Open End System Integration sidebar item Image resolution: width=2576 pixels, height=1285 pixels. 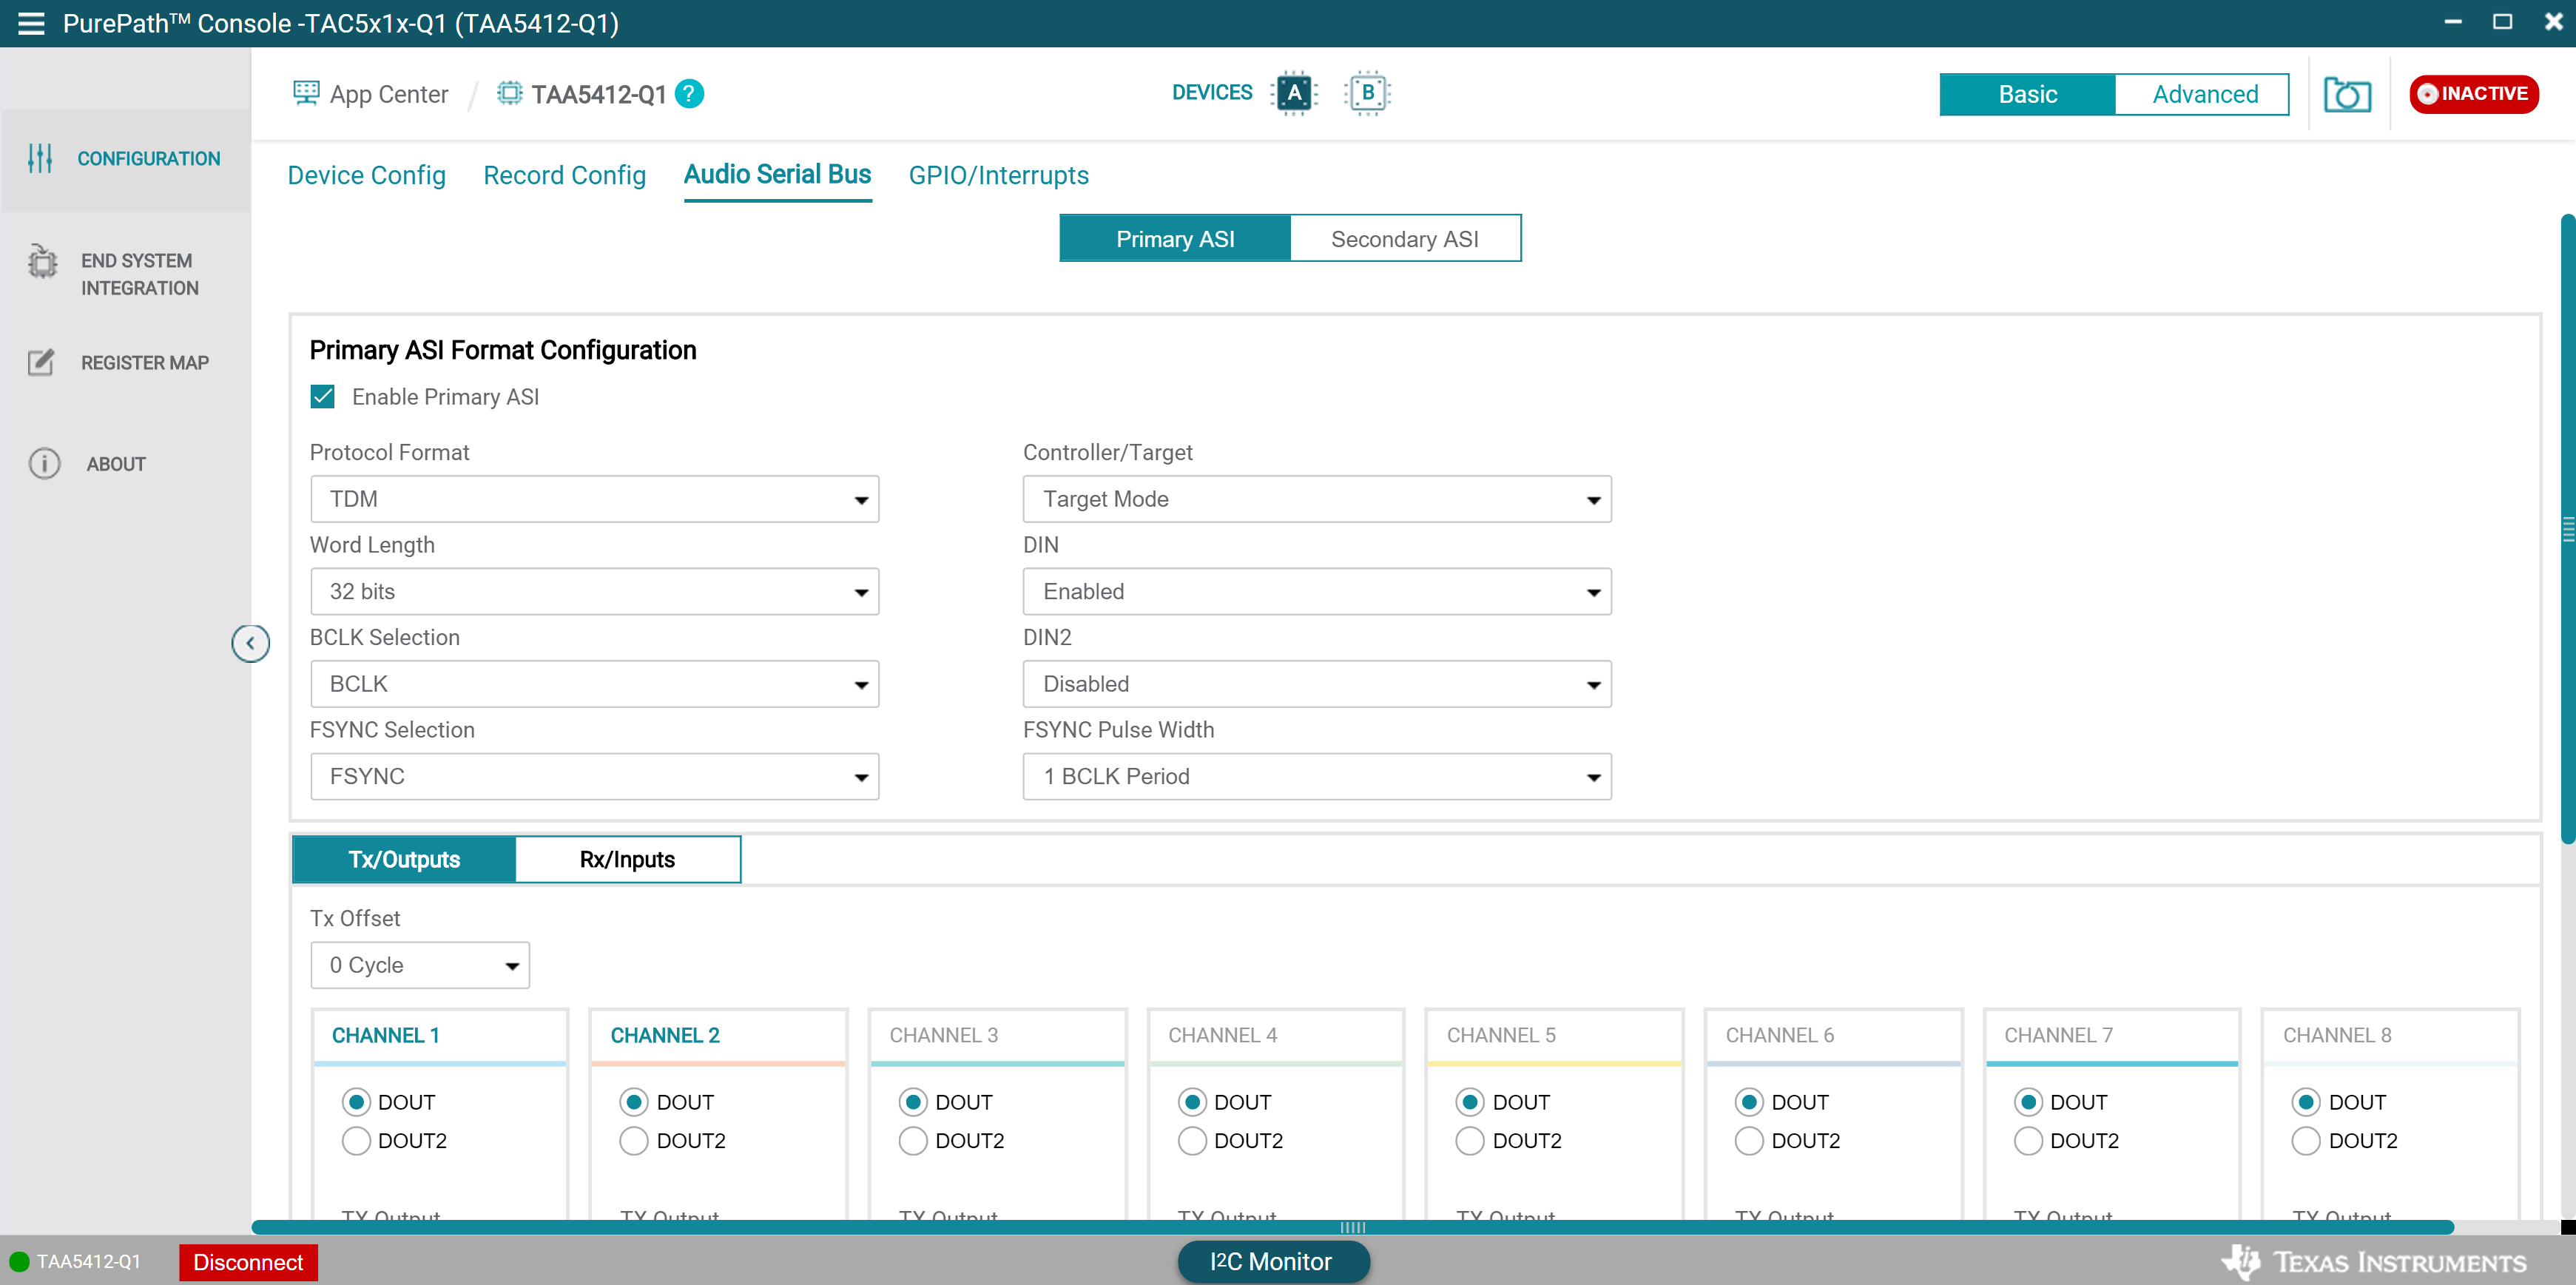point(139,274)
